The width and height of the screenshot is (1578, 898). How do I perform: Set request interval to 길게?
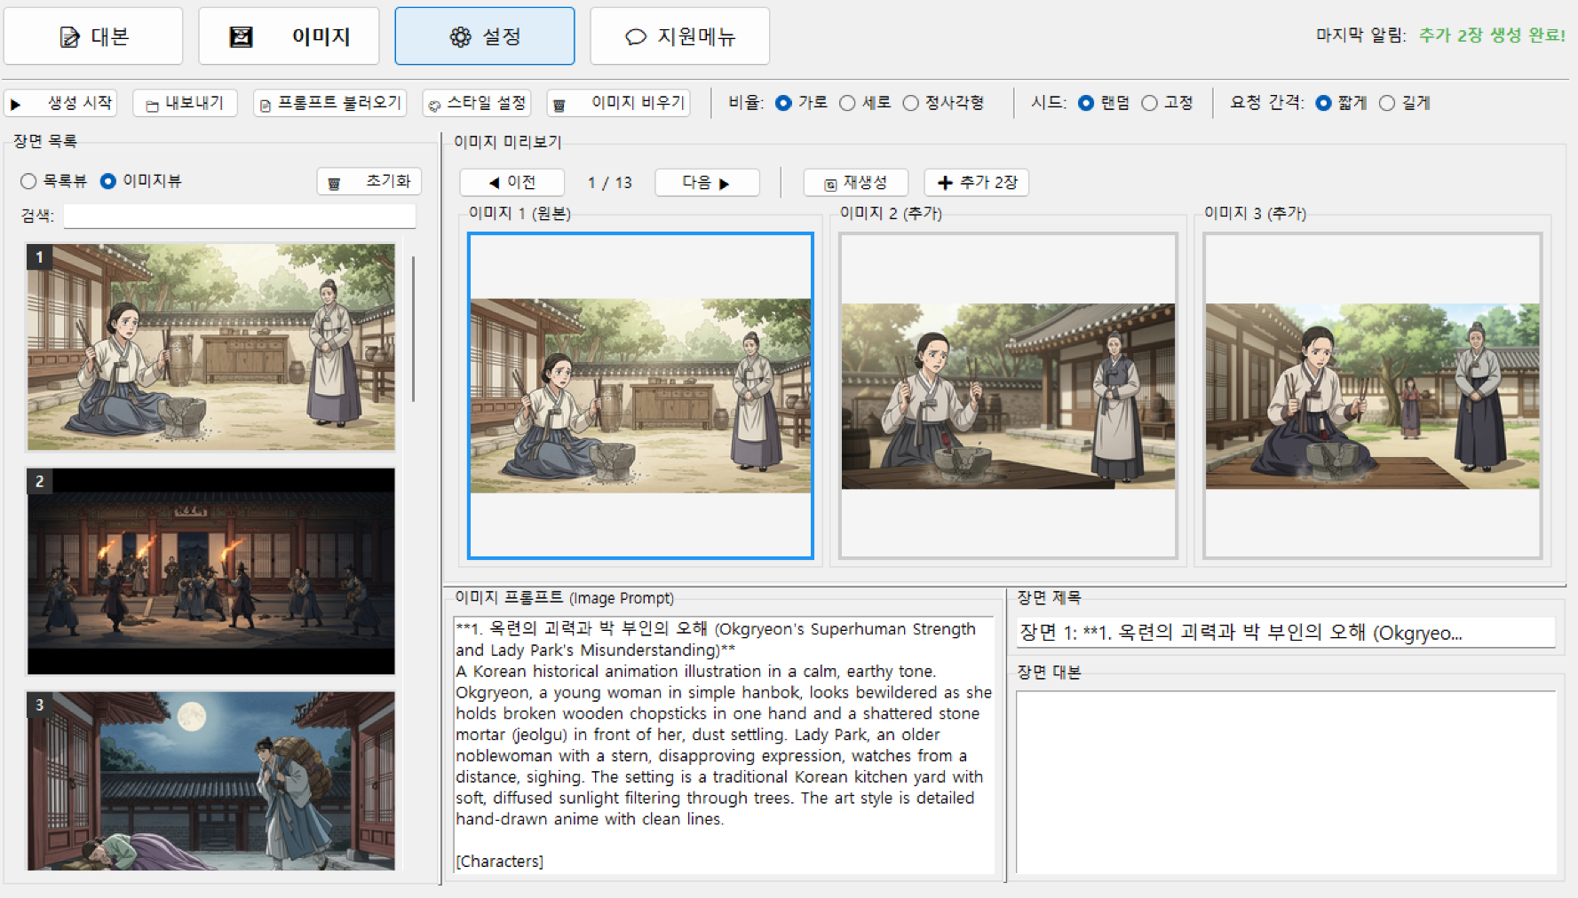click(x=1387, y=103)
